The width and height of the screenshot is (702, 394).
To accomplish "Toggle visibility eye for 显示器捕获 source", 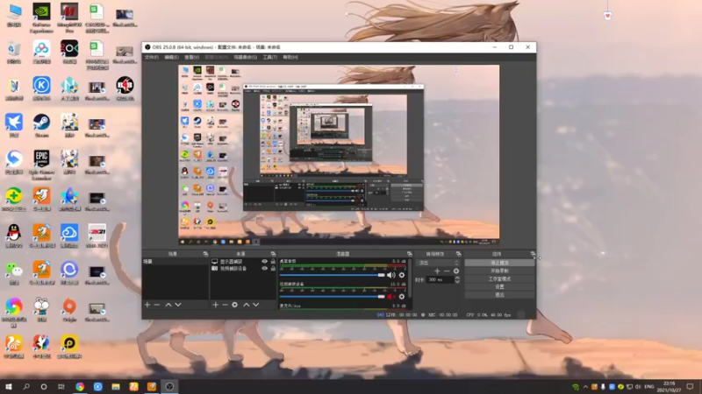I will coord(264,261).
